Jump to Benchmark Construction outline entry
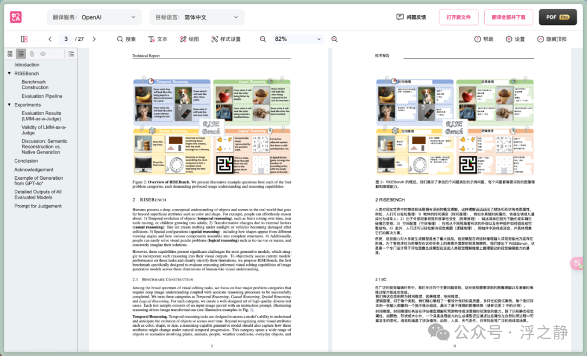This screenshot has height=356, width=587. pos(35,85)
